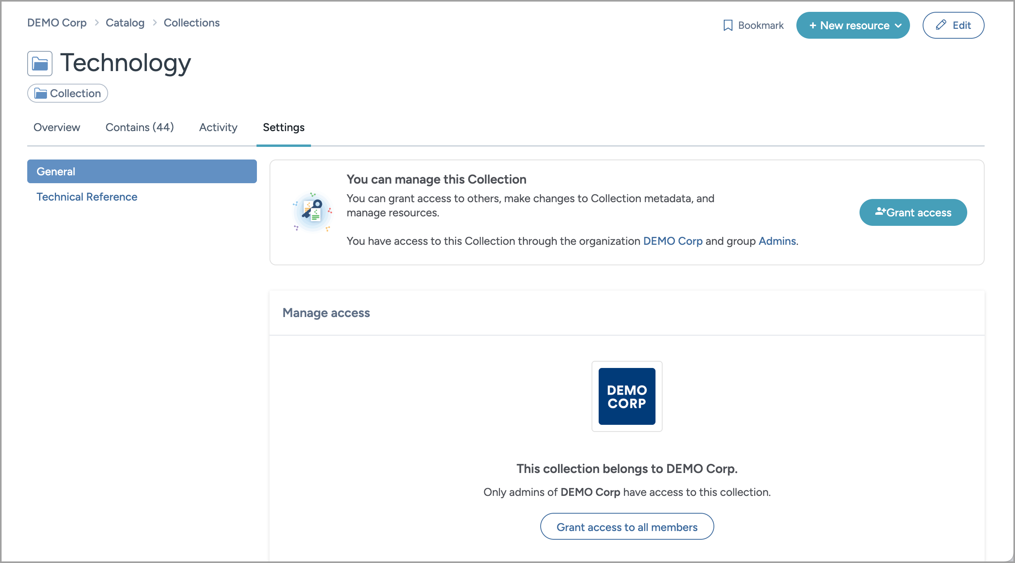Navigate to Collections via breadcrumb
1015x563 pixels.
(191, 23)
